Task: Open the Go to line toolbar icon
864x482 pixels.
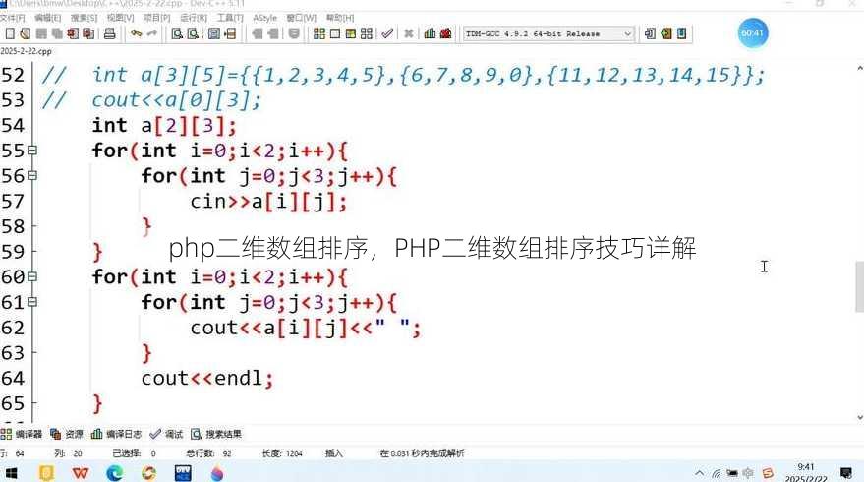Action: click(x=230, y=33)
